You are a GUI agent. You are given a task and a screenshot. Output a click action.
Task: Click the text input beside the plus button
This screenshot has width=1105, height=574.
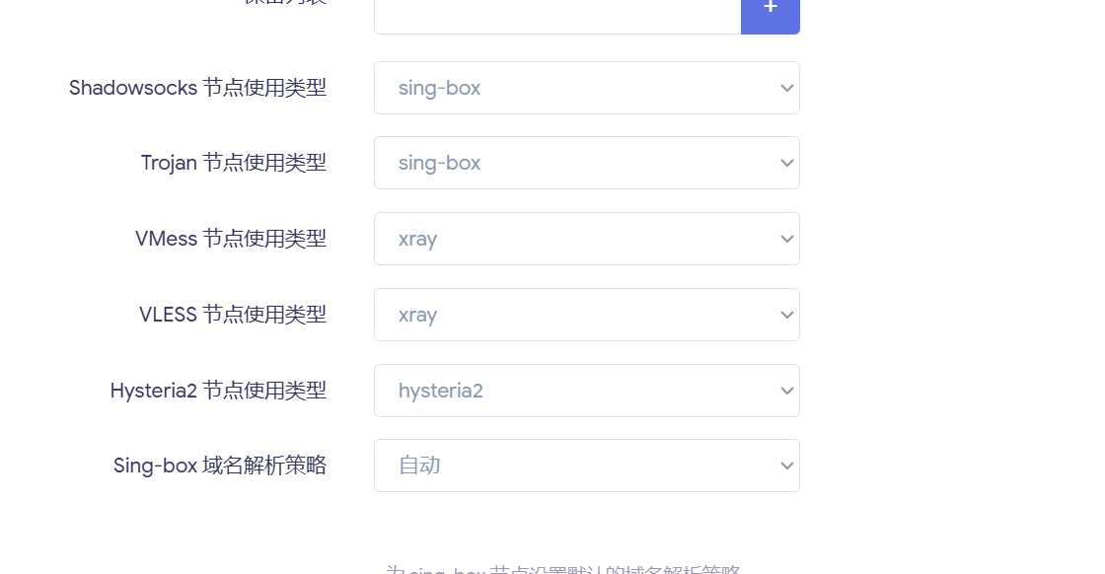(557, 14)
